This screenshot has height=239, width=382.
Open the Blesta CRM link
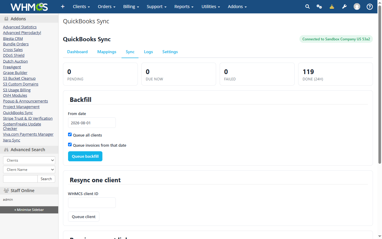13,39
